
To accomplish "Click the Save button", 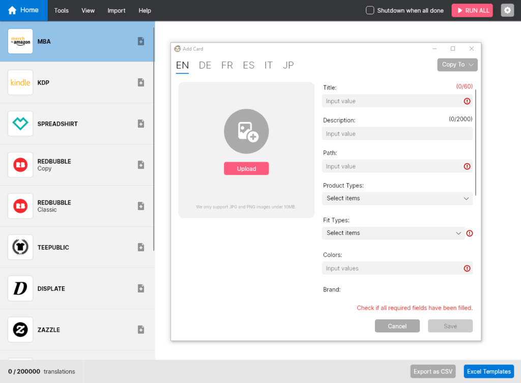I will coord(450,326).
